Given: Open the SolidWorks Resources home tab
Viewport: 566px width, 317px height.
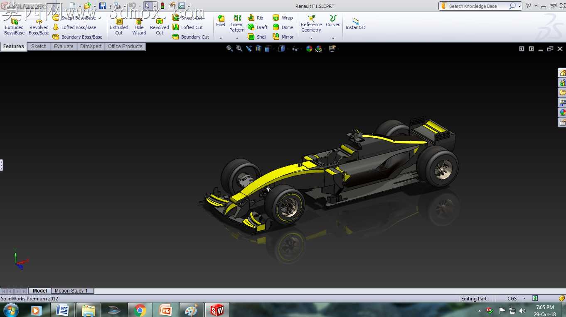Looking at the screenshot, I should point(562,73).
